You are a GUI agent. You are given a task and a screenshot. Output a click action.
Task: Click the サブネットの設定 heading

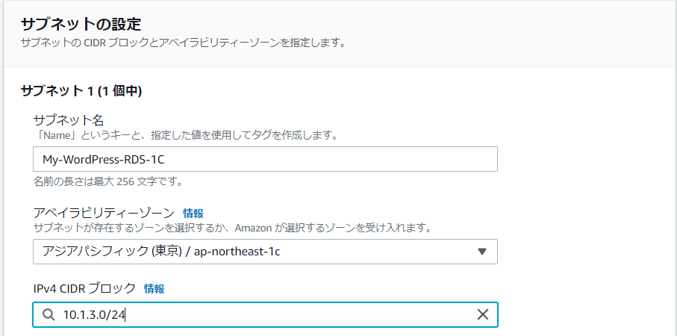81,24
